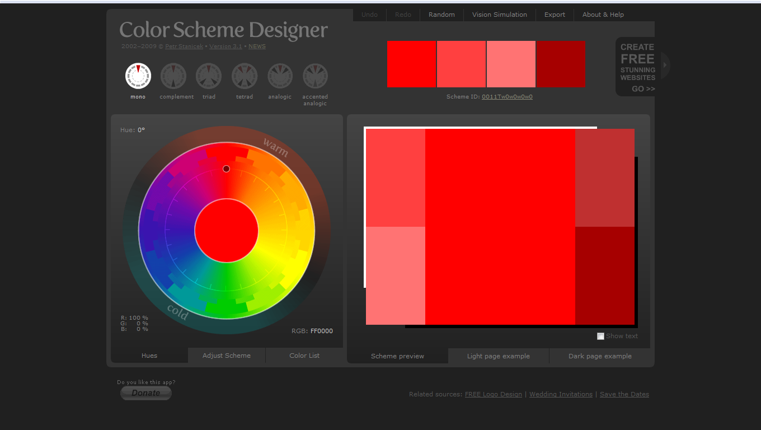The height and width of the screenshot is (430, 761).
Task: Open the Vision Simulation menu
Action: (x=500, y=15)
